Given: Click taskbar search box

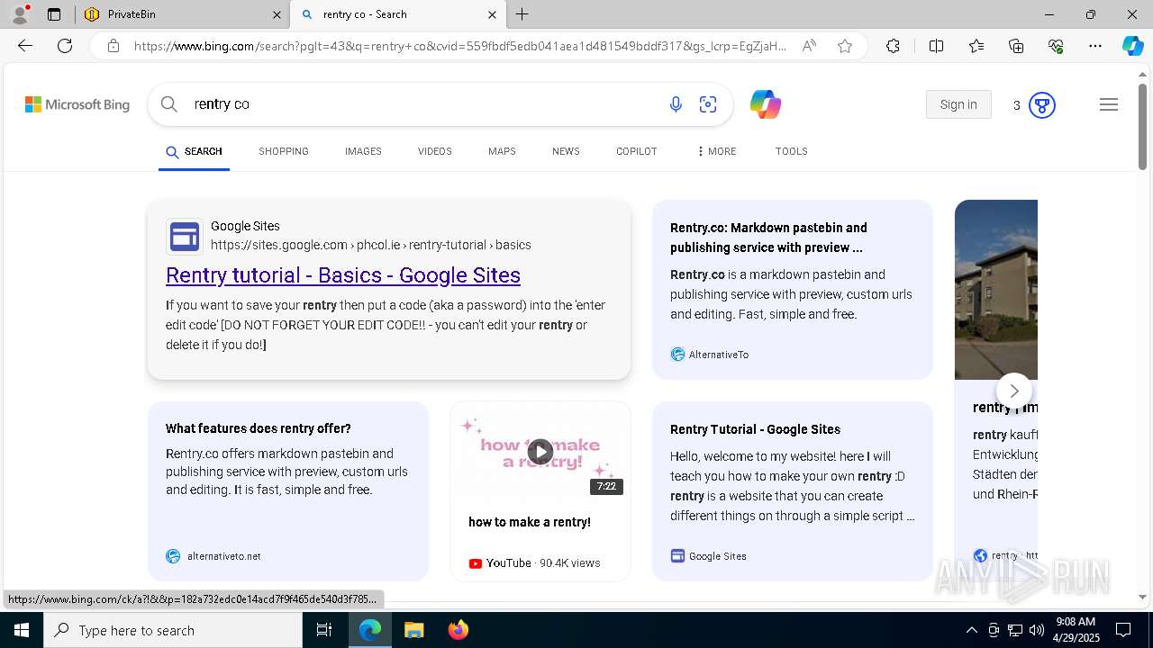Looking at the screenshot, I should point(173,630).
